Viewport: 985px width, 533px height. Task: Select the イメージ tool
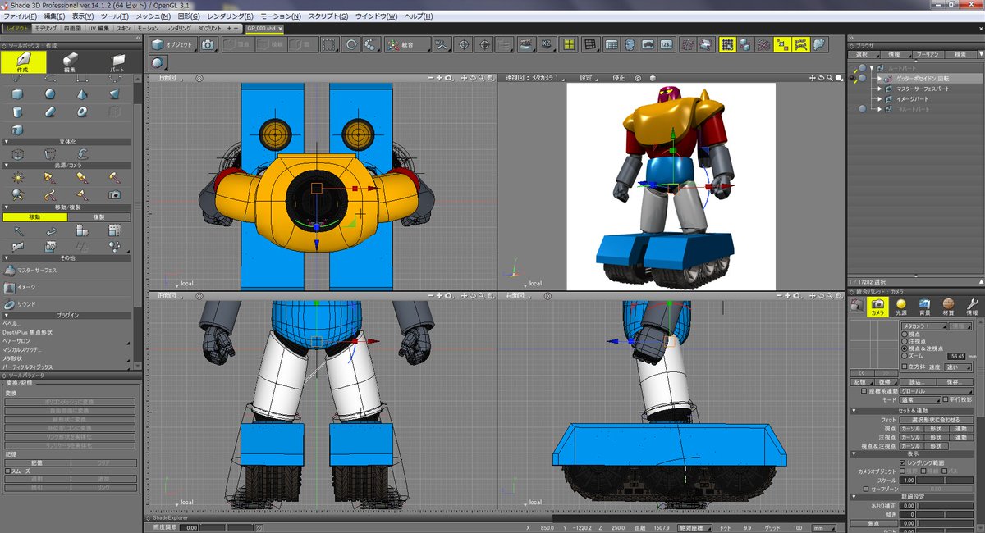click(21, 287)
